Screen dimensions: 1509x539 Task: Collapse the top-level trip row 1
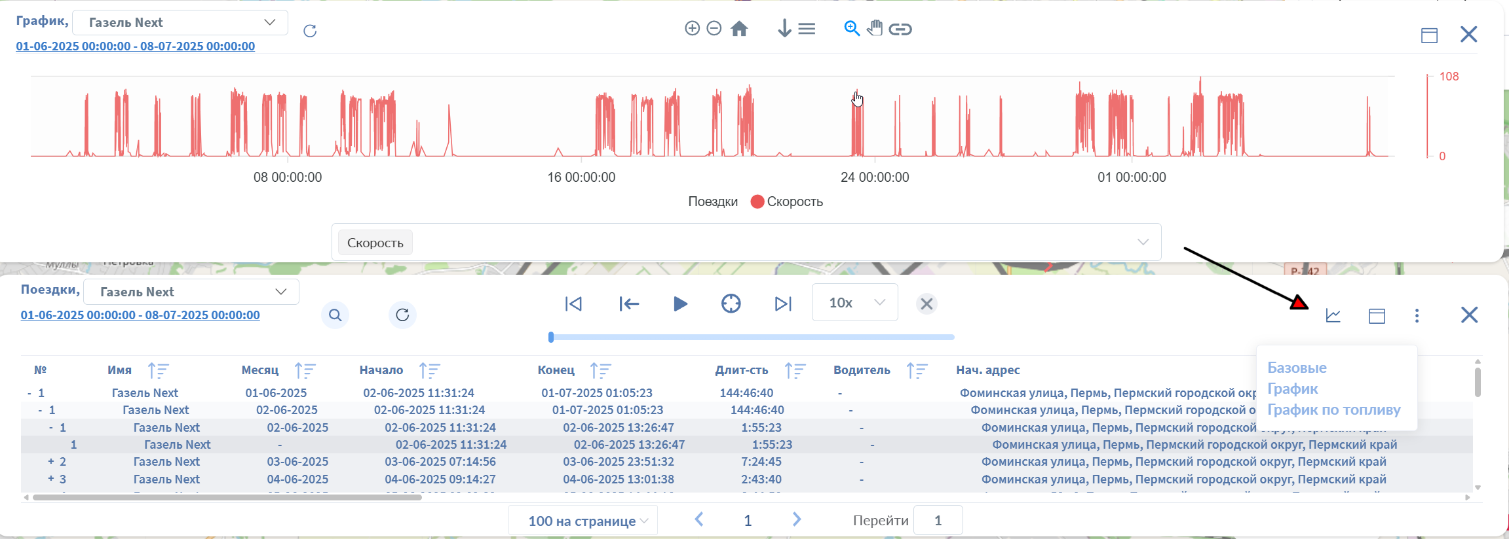pos(29,393)
